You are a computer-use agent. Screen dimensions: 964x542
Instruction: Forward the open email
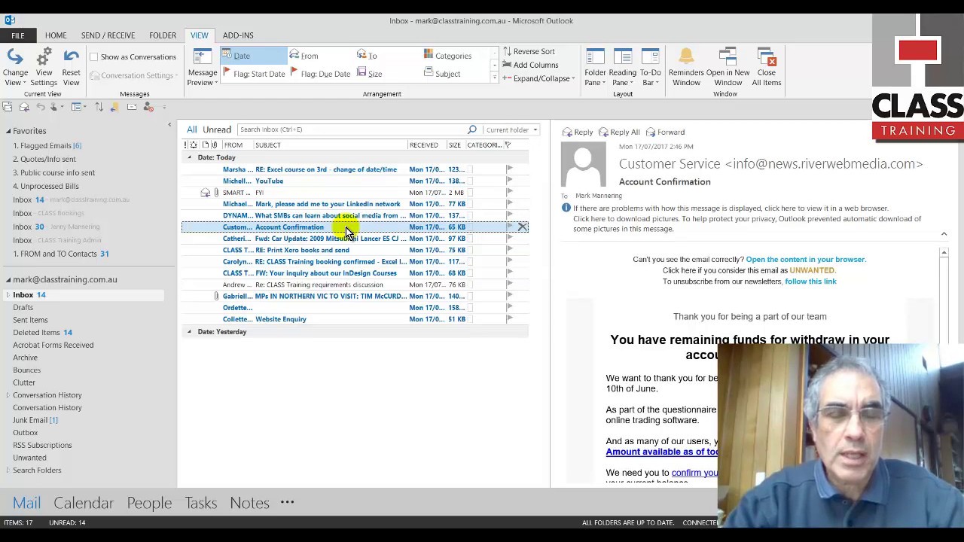[x=665, y=132]
